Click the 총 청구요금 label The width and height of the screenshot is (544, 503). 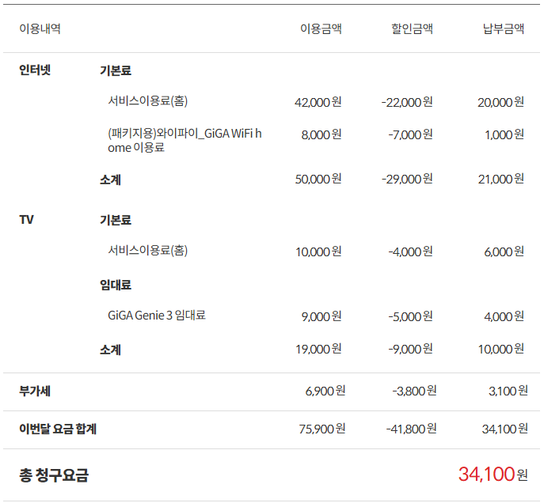click(x=54, y=475)
